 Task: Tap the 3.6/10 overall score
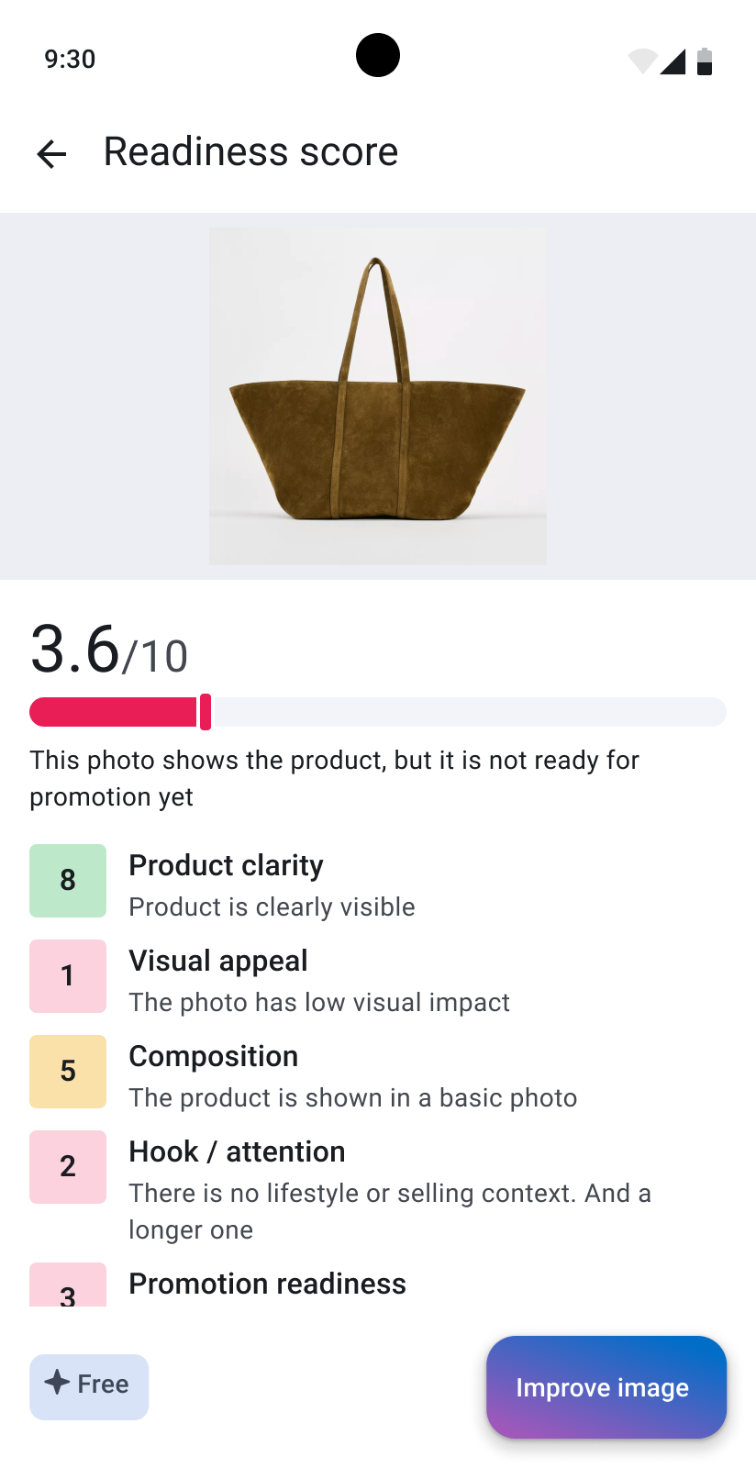pyautogui.click(x=109, y=651)
